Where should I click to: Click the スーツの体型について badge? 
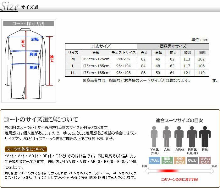tap(26, 149)
